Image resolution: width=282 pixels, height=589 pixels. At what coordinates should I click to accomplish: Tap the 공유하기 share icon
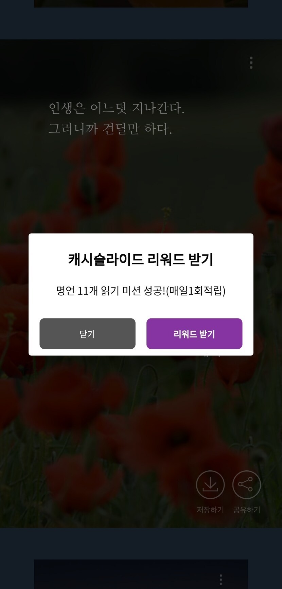247,485
